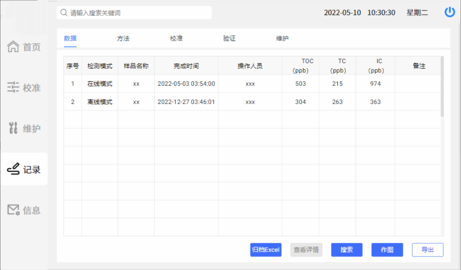Viewport: 461px width, 270px height.
Task: Switch to the 数据 tab
Action: click(70, 38)
